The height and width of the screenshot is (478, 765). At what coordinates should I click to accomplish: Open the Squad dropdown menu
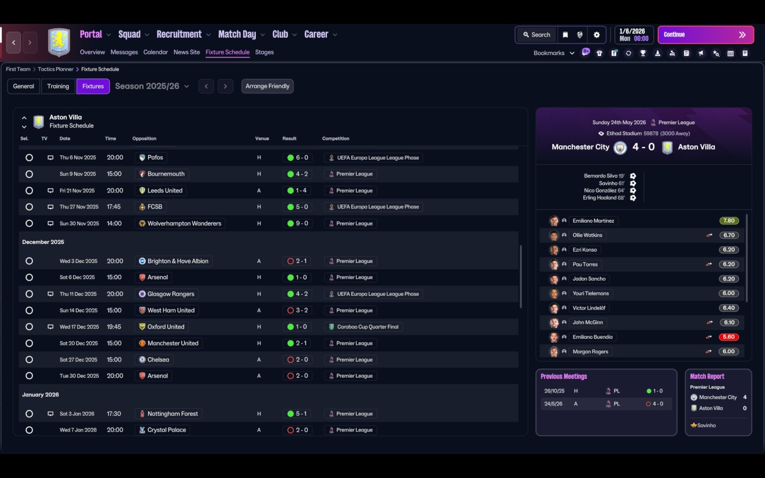(134, 34)
